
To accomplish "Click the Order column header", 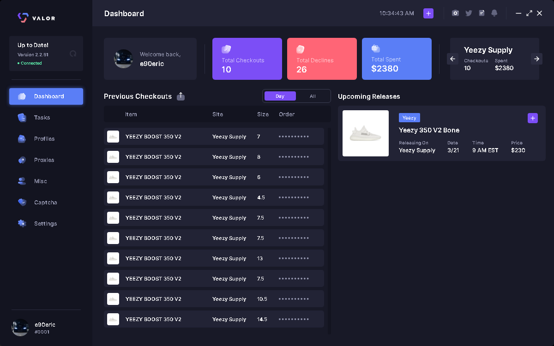I will tap(287, 114).
